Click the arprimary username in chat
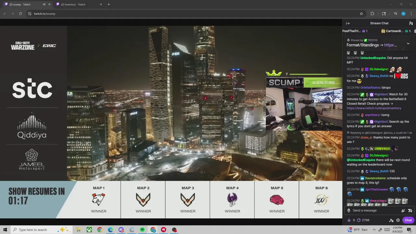416x234 pixels. click(372, 115)
